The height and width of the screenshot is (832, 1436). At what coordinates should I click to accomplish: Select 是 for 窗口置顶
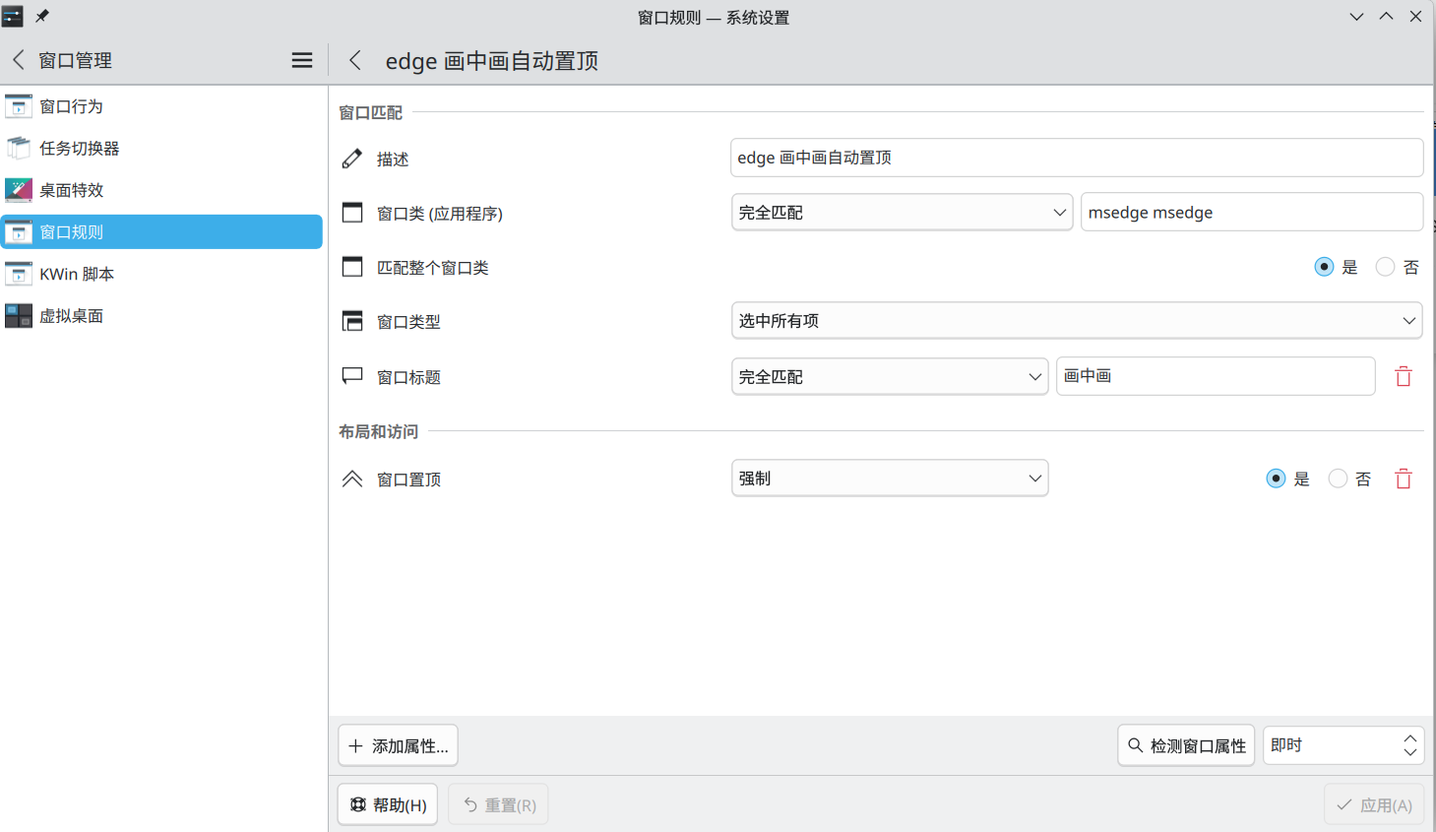coord(1277,479)
